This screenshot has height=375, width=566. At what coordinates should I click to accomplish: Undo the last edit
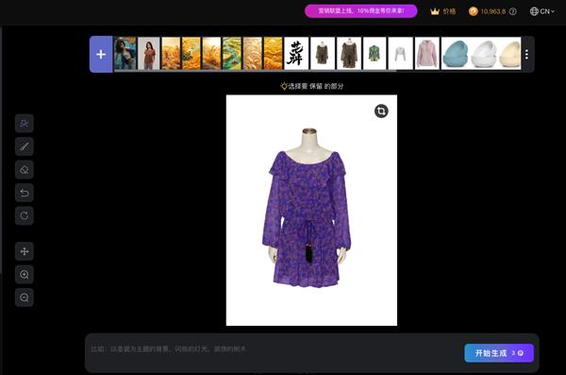click(25, 193)
